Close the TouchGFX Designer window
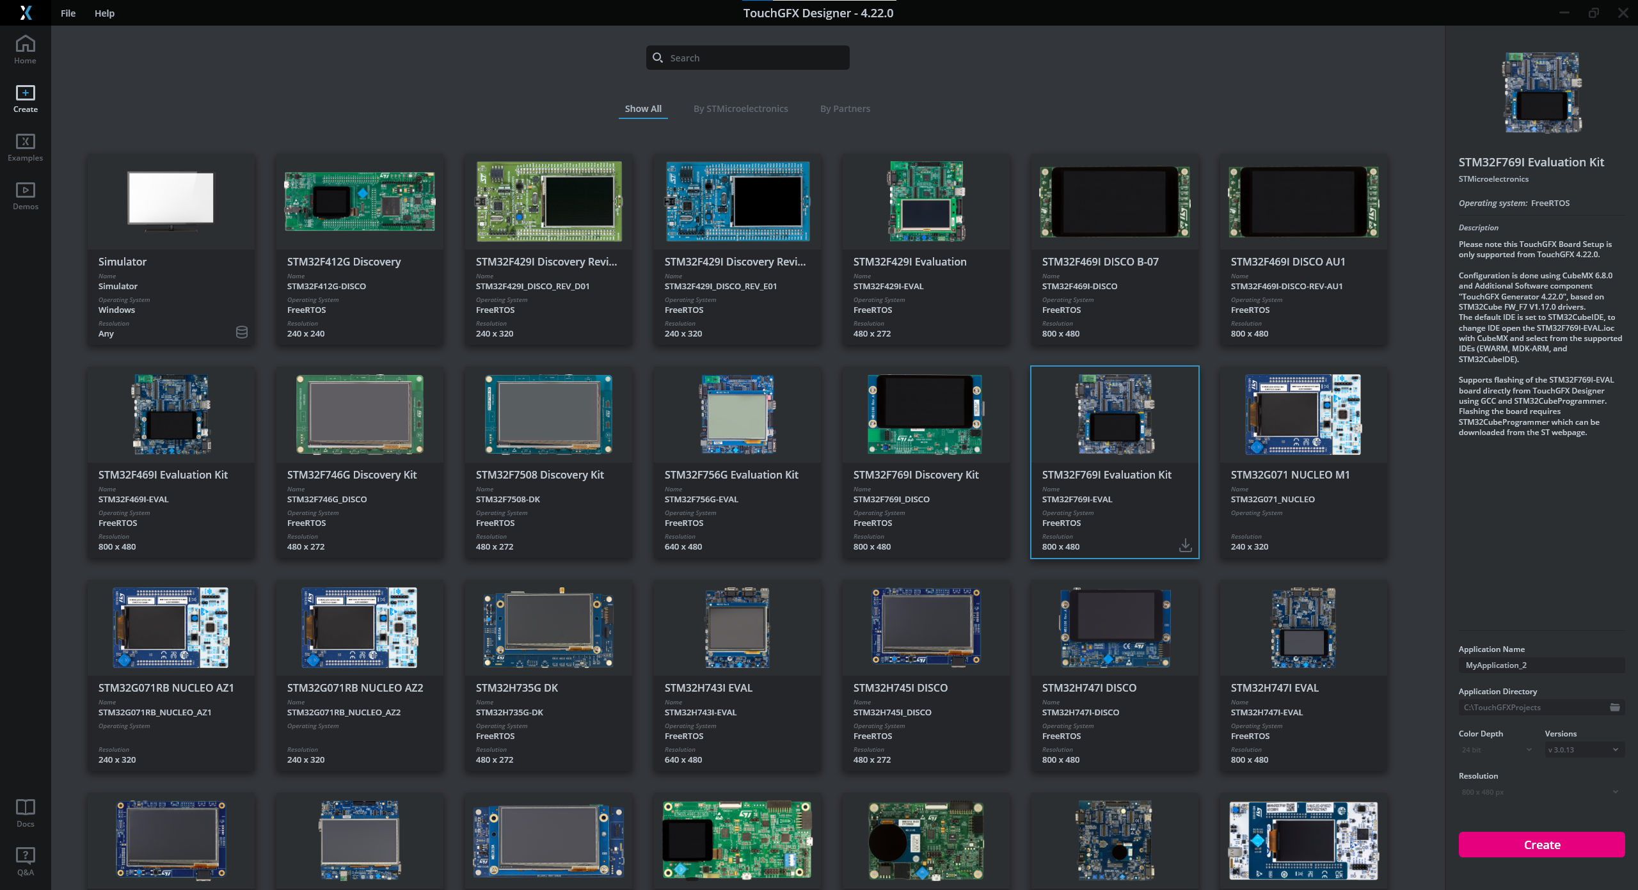 (x=1623, y=13)
